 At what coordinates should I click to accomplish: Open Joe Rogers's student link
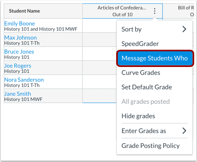(x=18, y=66)
